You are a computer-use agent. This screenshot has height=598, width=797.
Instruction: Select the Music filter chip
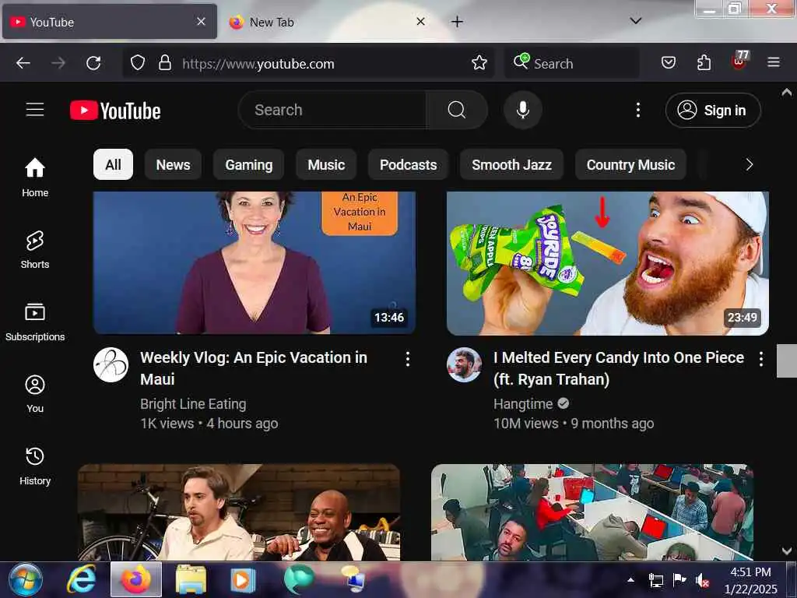click(326, 165)
